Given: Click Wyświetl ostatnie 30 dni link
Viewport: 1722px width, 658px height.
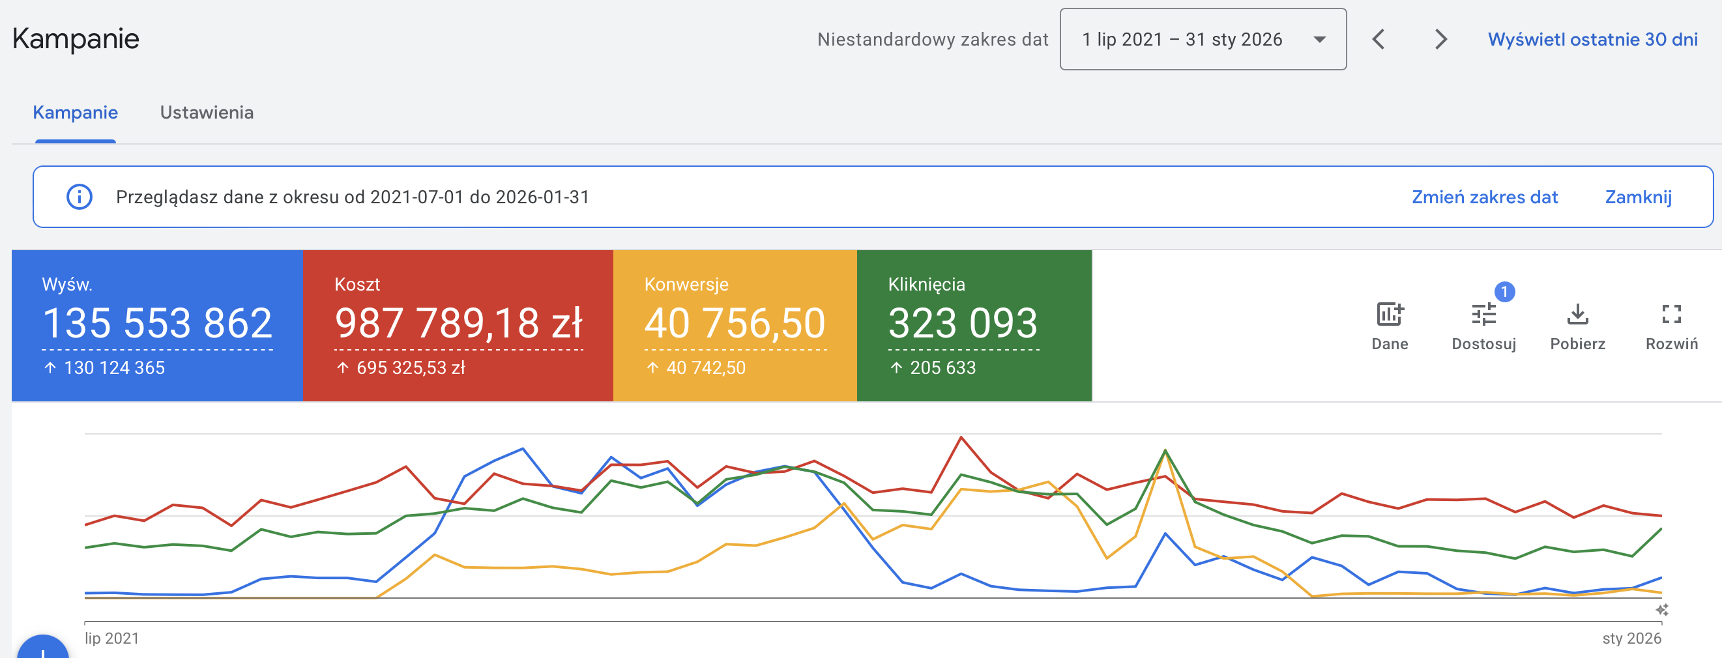Looking at the screenshot, I should 1592,39.
